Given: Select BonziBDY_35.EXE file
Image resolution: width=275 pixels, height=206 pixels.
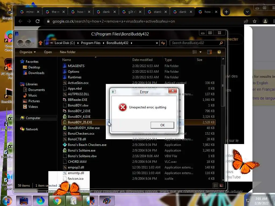Looking at the screenshot, I should pyautogui.click(x=80, y=122).
